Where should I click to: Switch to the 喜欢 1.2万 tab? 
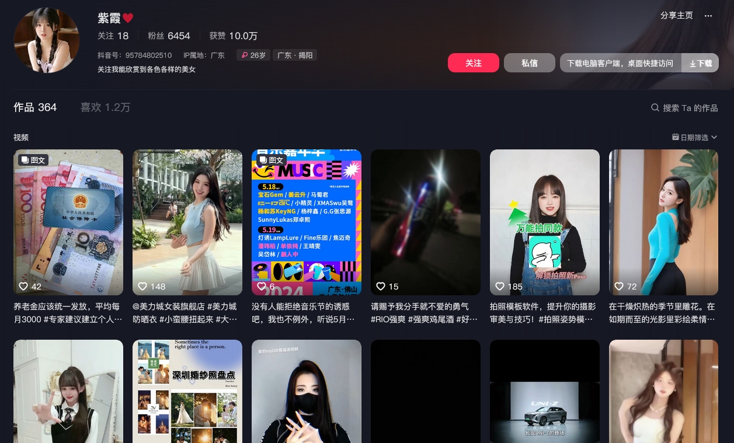point(105,107)
